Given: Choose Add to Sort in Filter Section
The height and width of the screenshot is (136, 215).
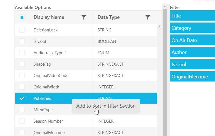Looking at the screenshot, I should 106,106.
